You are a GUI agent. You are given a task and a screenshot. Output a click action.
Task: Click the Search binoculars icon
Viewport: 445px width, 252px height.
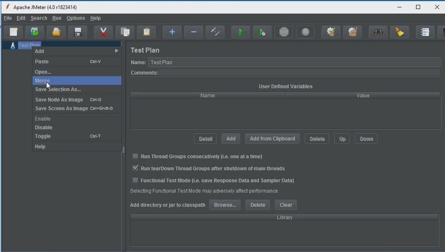point(378,32)
